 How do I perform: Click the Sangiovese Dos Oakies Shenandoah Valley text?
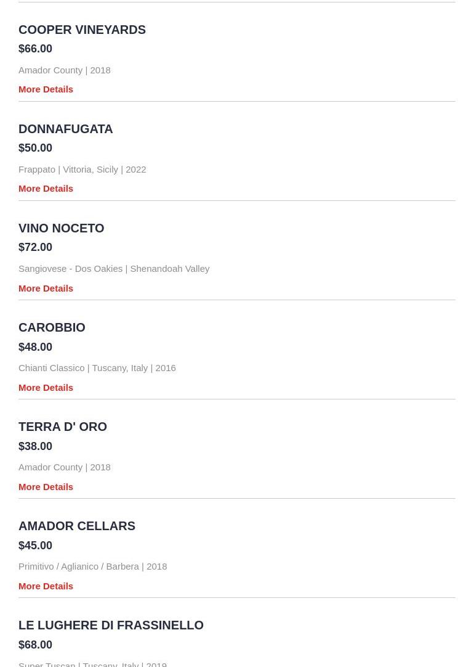114,269
